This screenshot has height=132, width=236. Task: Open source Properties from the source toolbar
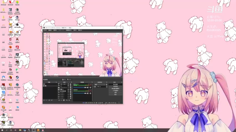tap(64, 79)
